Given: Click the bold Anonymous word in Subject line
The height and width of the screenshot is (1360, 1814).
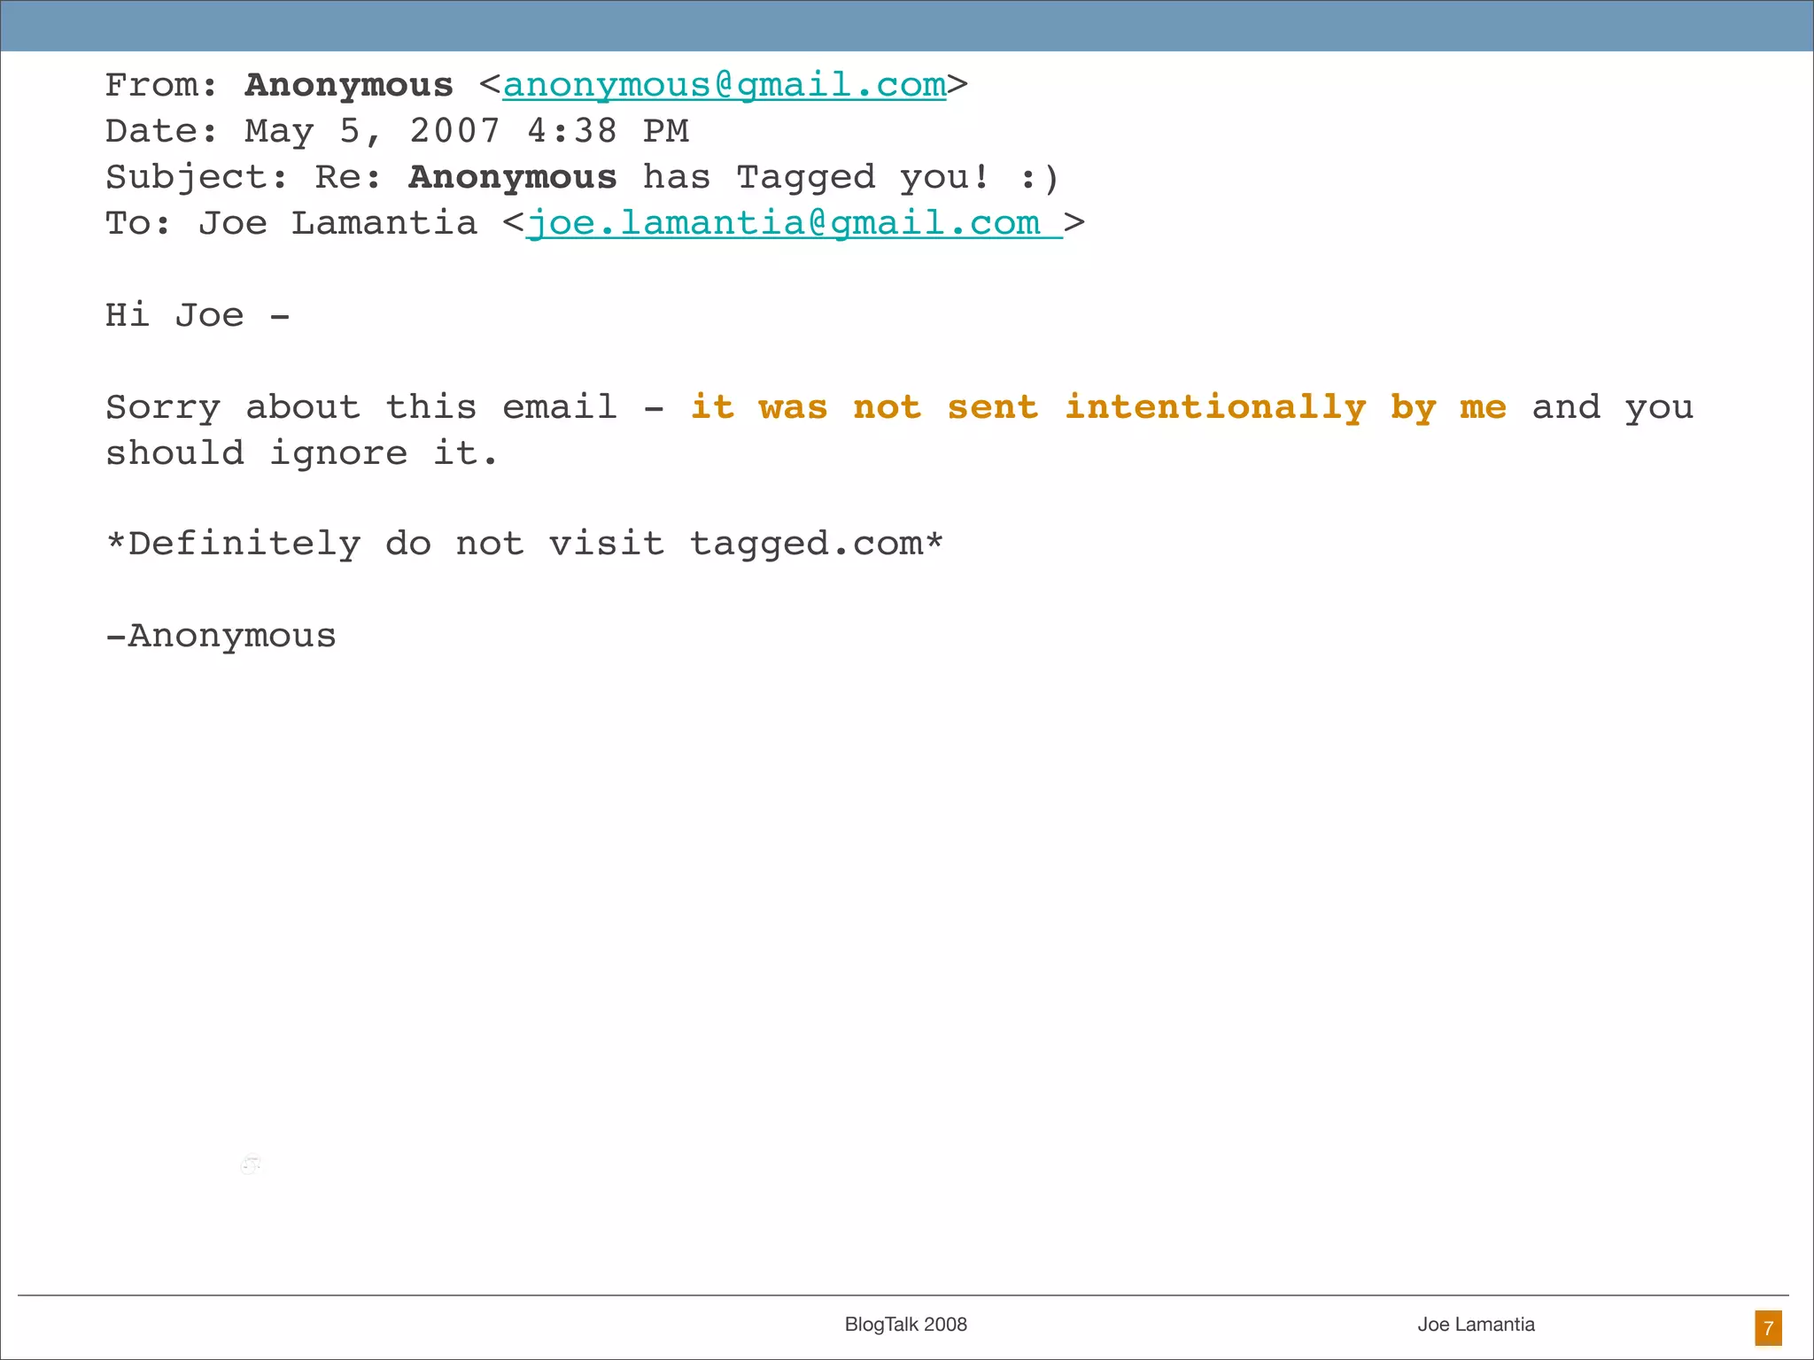Looking at the screenshot, I should click(x=512, y=177).
